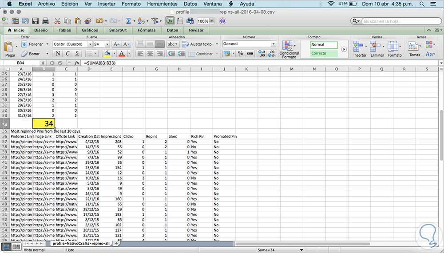The image size is (444, 253).
Task: Increase font size with A up icon
Action: click(x=116, y=44)
